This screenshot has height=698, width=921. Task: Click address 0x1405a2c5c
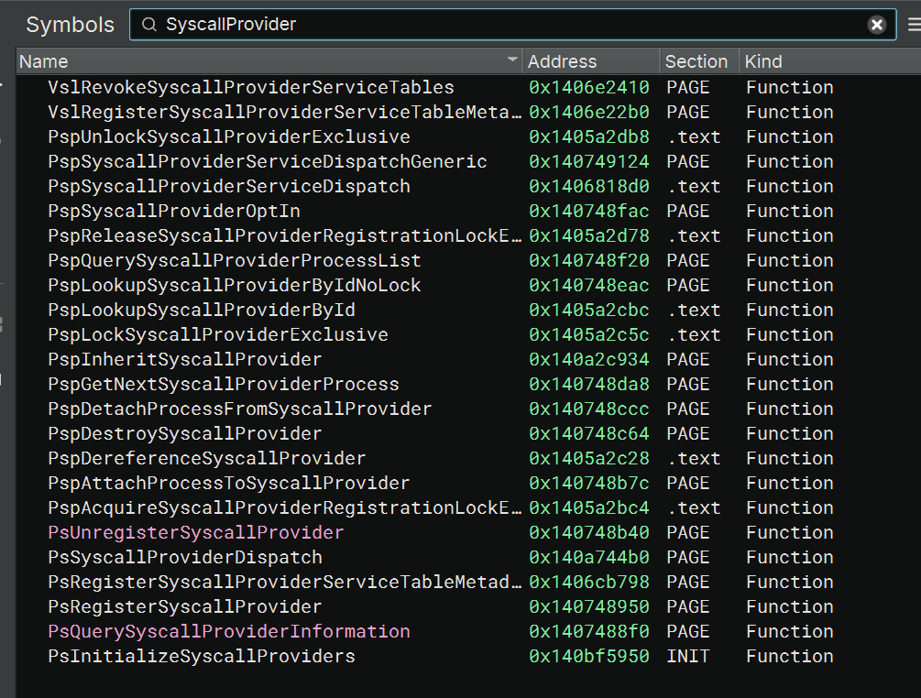589,334
